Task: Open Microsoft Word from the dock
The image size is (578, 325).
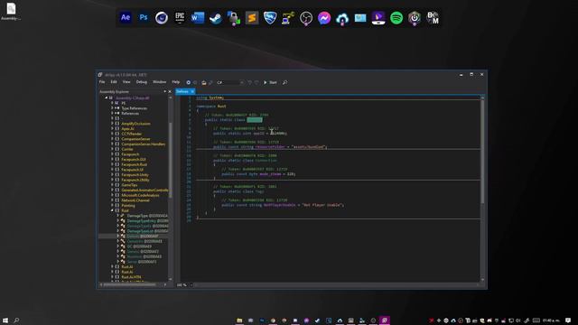Action: pyautogui.click(x=198, y=18)
